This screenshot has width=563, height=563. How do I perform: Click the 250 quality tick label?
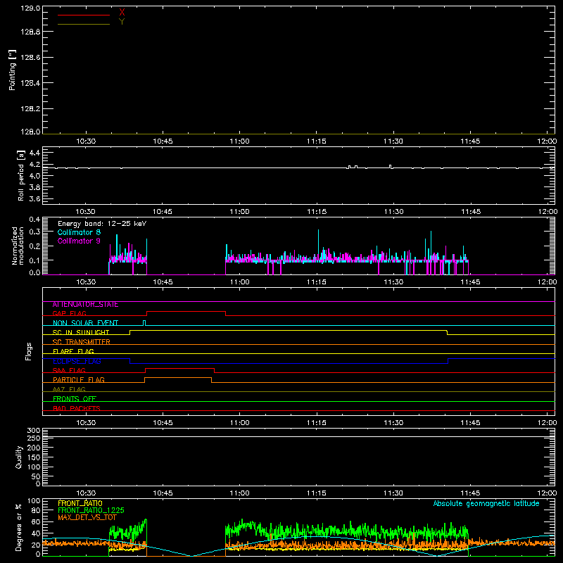click(x=33, y=438)
